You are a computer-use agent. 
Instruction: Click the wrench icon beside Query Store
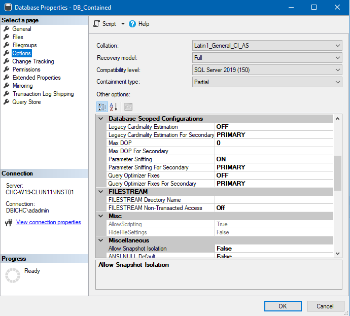7,102
